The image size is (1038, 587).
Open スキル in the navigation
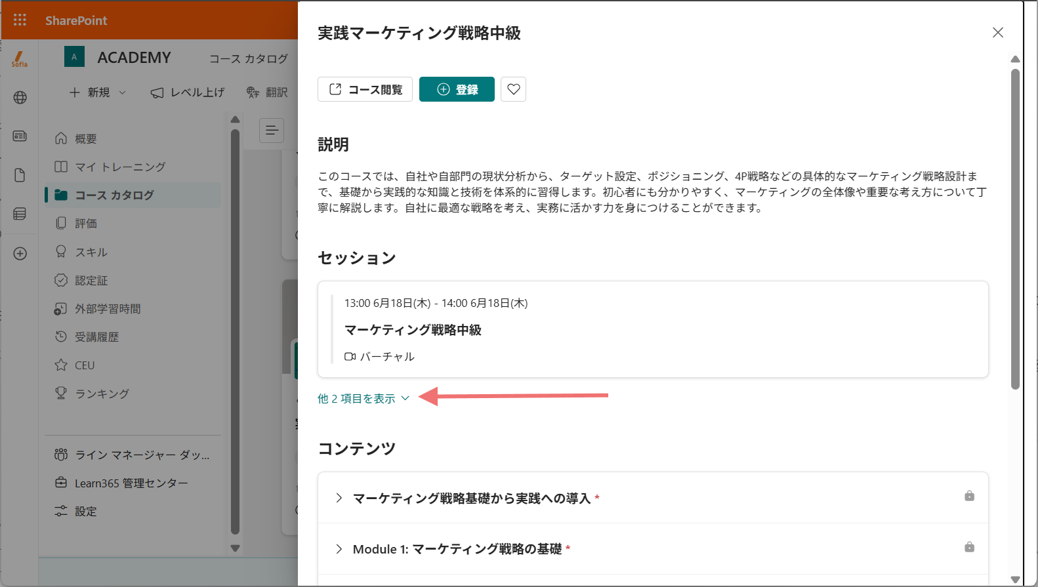pyautogui.click(x=133, y=252)
